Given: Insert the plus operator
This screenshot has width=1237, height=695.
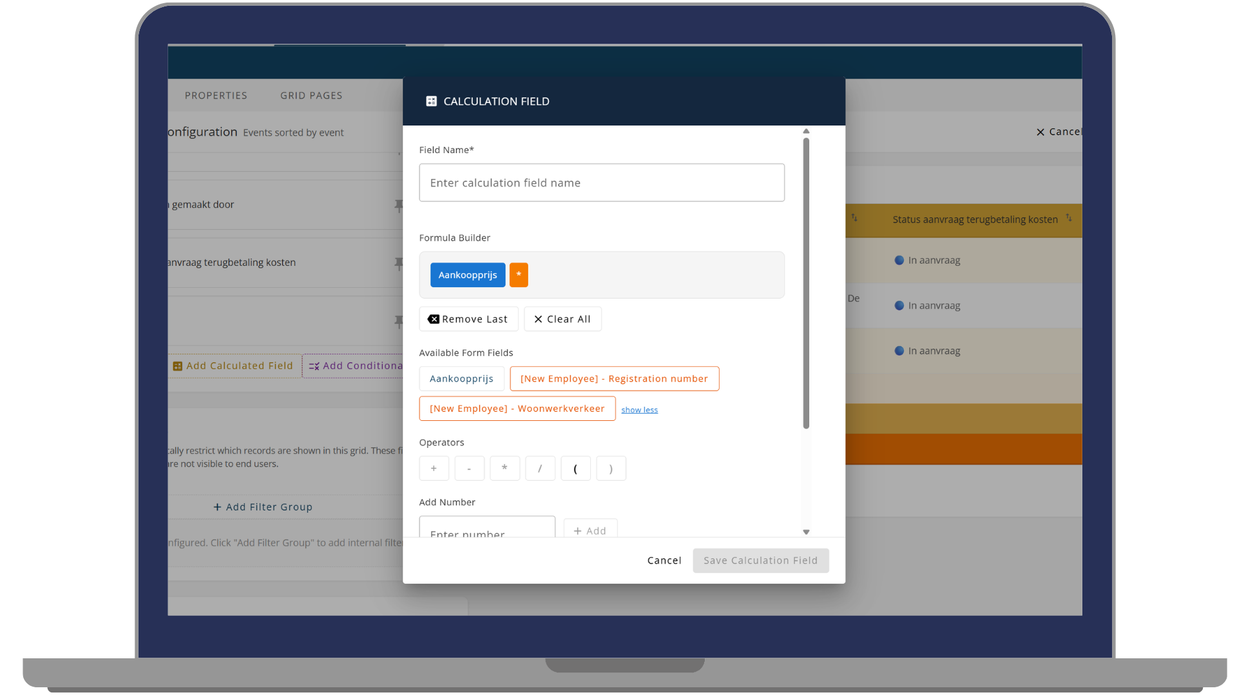Looking at the screenshot, I should [434, 468].
